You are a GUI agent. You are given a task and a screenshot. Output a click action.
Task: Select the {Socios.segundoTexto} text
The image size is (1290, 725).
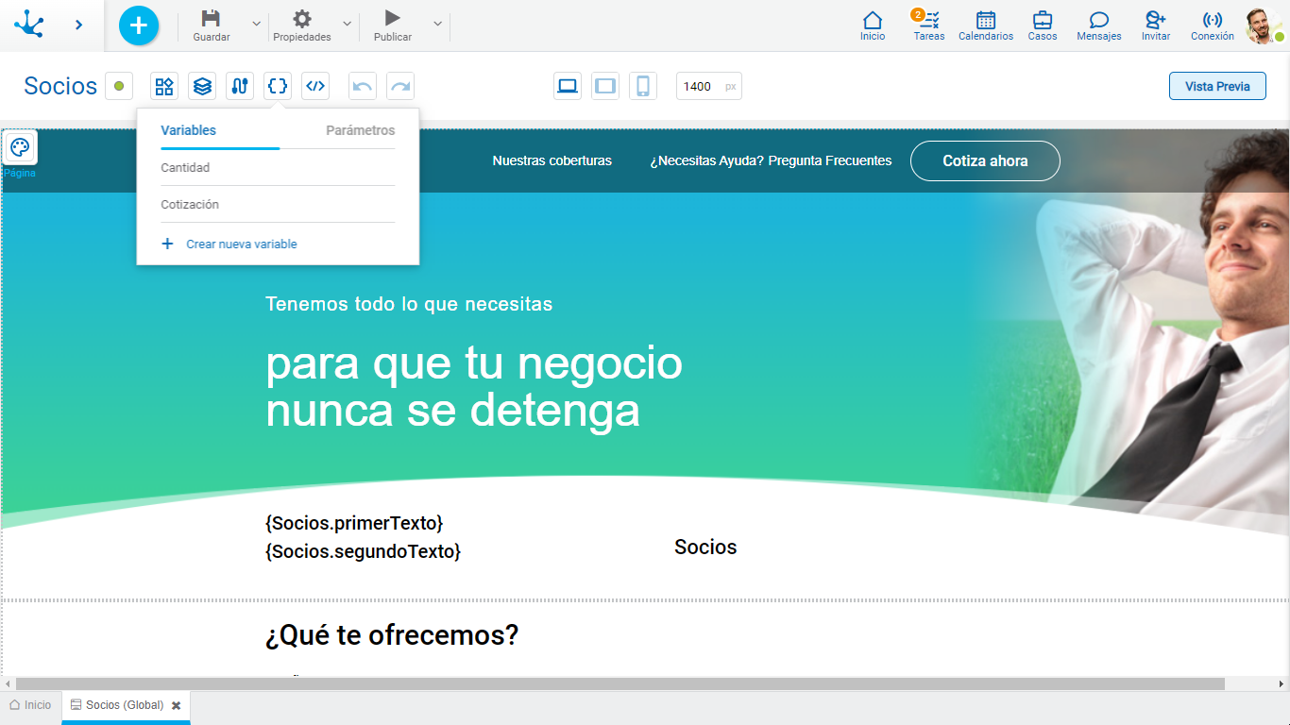point(364,551)
